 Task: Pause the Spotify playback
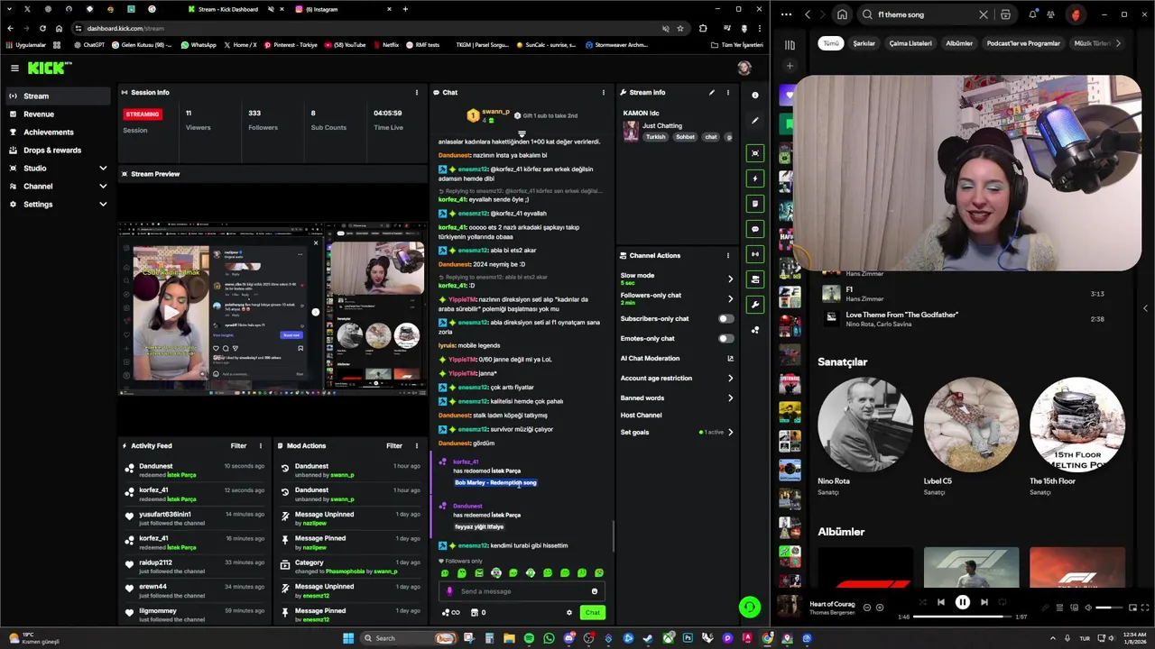click(962, 602)
